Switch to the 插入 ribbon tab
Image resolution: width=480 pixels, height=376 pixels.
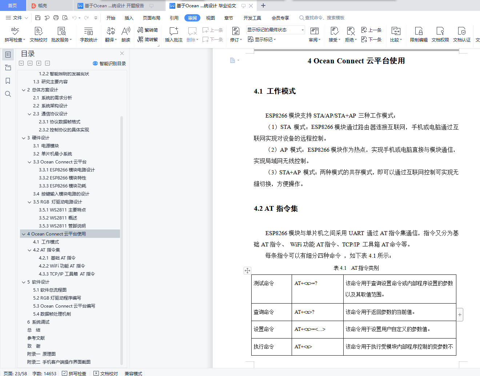pyautogui.click(x=129, y=18)
